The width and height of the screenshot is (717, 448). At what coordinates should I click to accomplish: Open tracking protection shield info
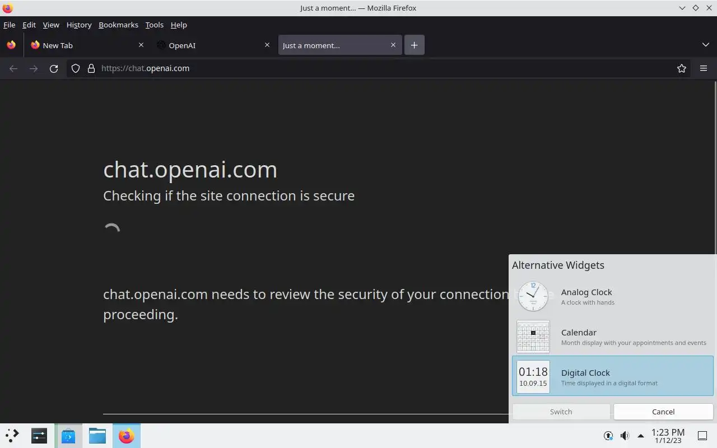point(76,68)
